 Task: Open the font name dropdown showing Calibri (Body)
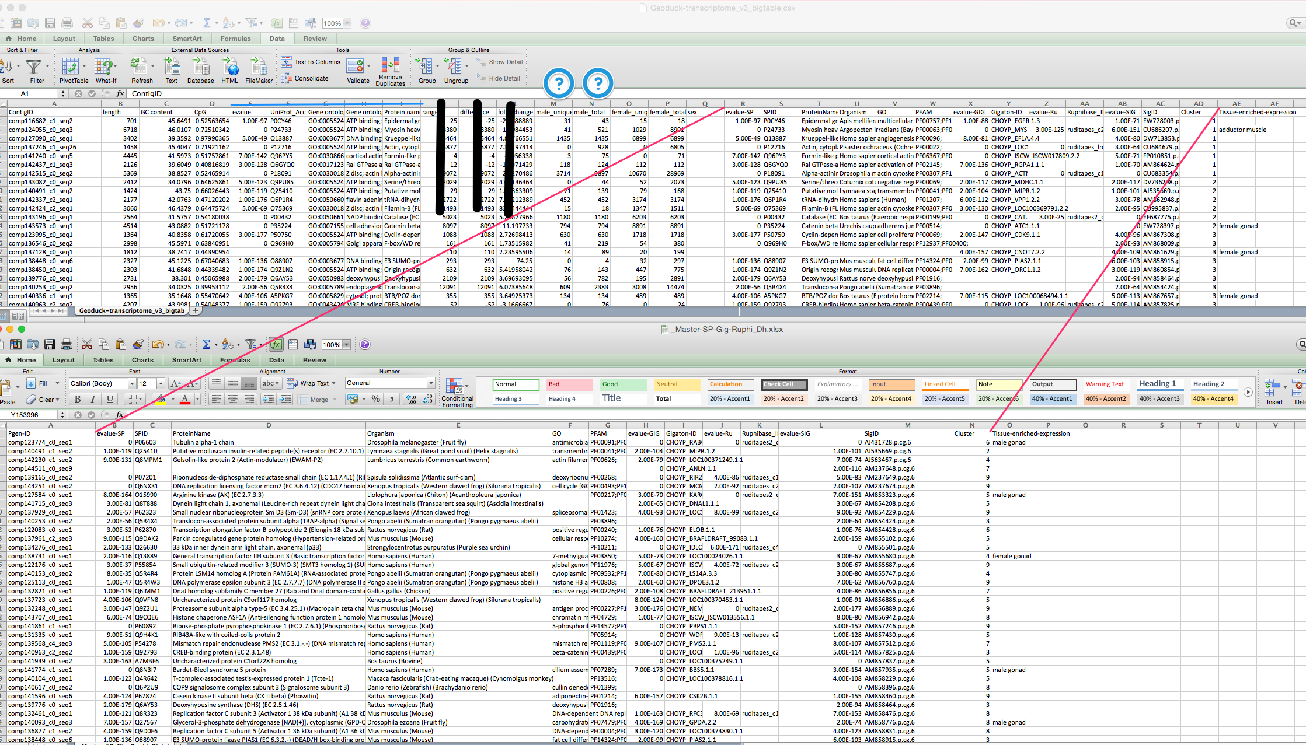tap(133, 383)
